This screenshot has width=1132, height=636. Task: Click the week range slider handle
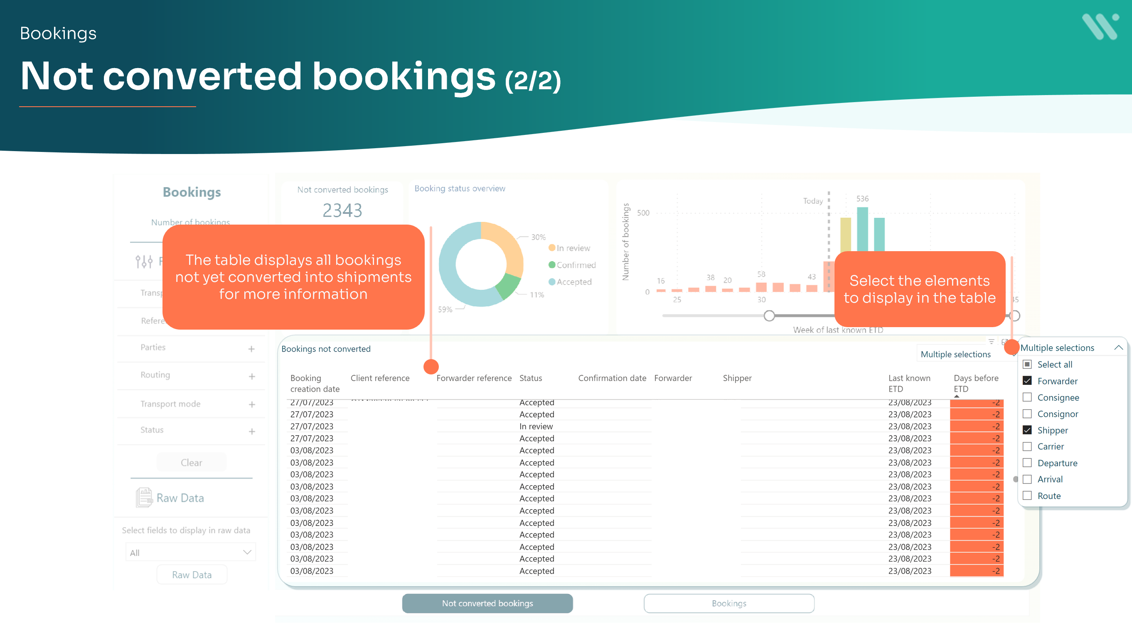(x=770, y=315)
